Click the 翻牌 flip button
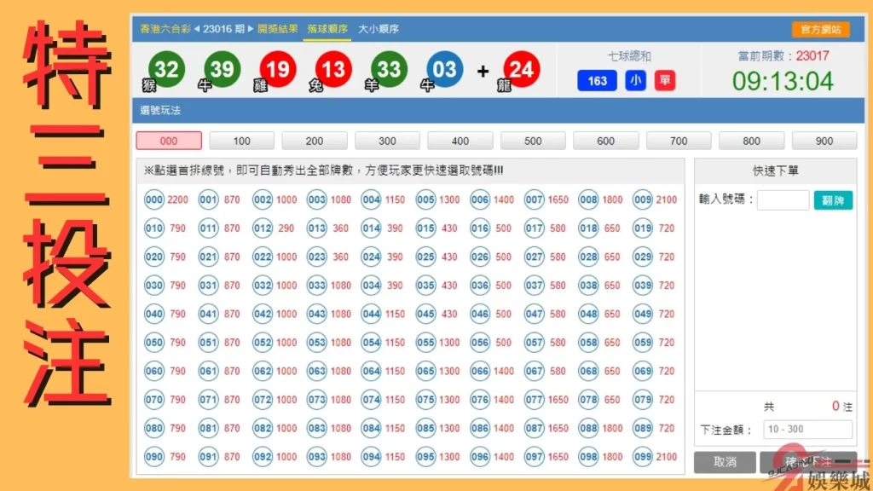Image resolution: width=873 pixels, height=491 pixels. coord(833,199)
